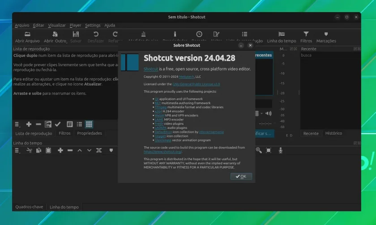Open the interactivemania link
376x225 pixels.
211,132
